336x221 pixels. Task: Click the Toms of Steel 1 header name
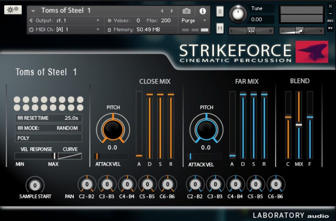click(66, 10)
